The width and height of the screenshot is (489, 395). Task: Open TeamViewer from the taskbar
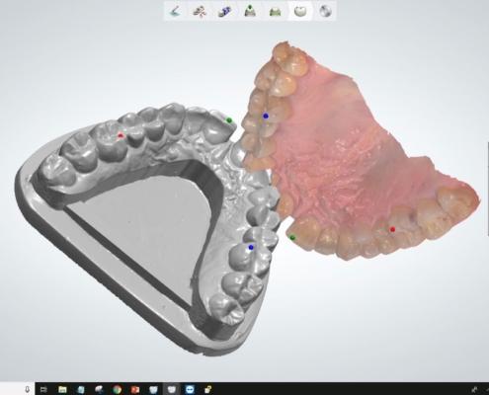pos(190,390)
